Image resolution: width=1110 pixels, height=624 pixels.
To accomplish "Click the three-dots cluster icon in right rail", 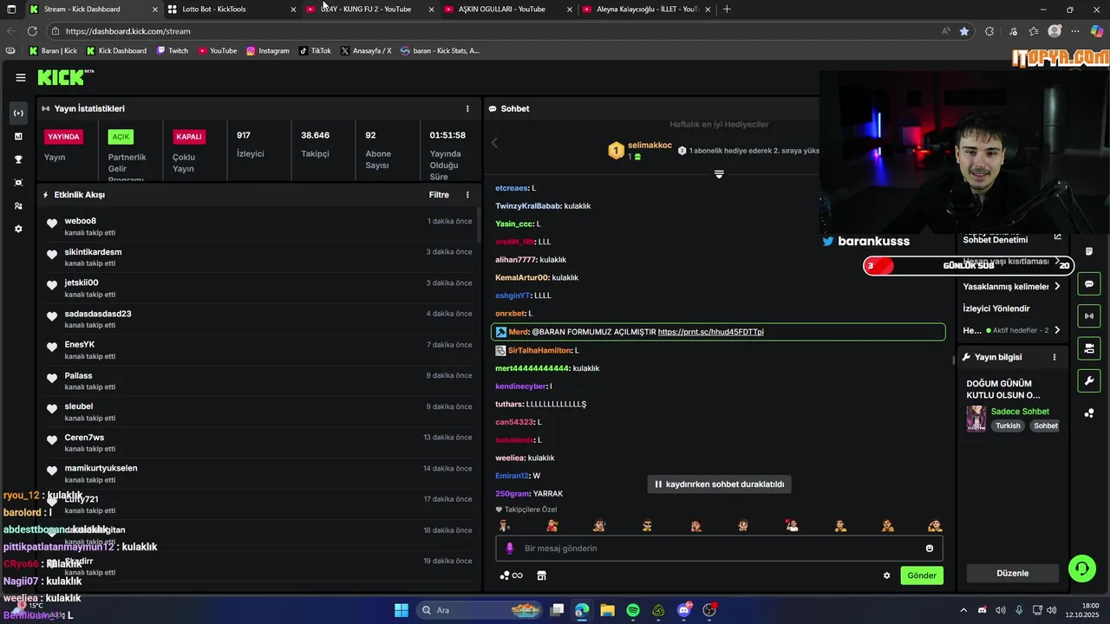I will 1089,413.
